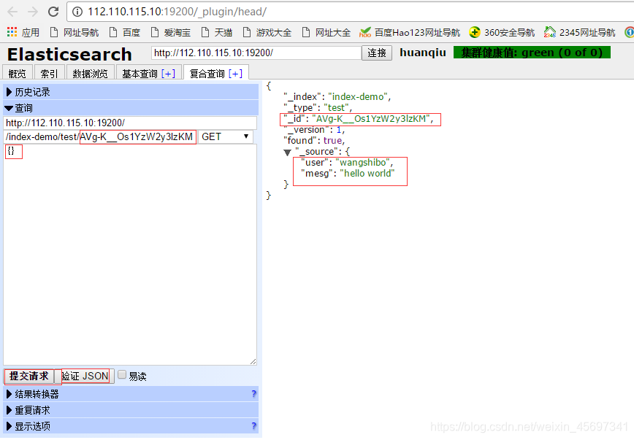Click the Elasticsearch title heading
The image size is (634, 440).
tap(69, 54)
